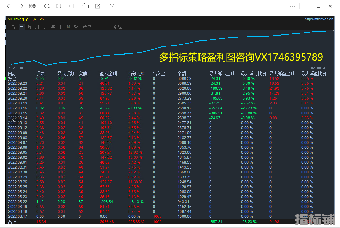
Task: Open the 账户 (account) tab
Action: [87, 27]
